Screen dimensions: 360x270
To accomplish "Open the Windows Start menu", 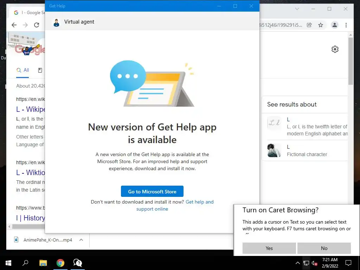I will coord(8,263).
